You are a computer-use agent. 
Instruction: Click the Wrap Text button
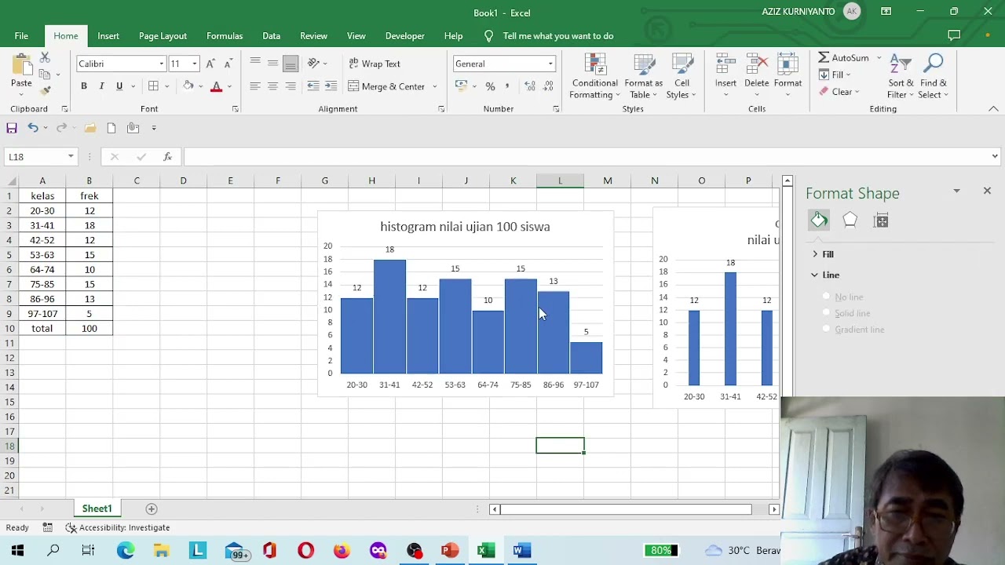coord(375,64)
